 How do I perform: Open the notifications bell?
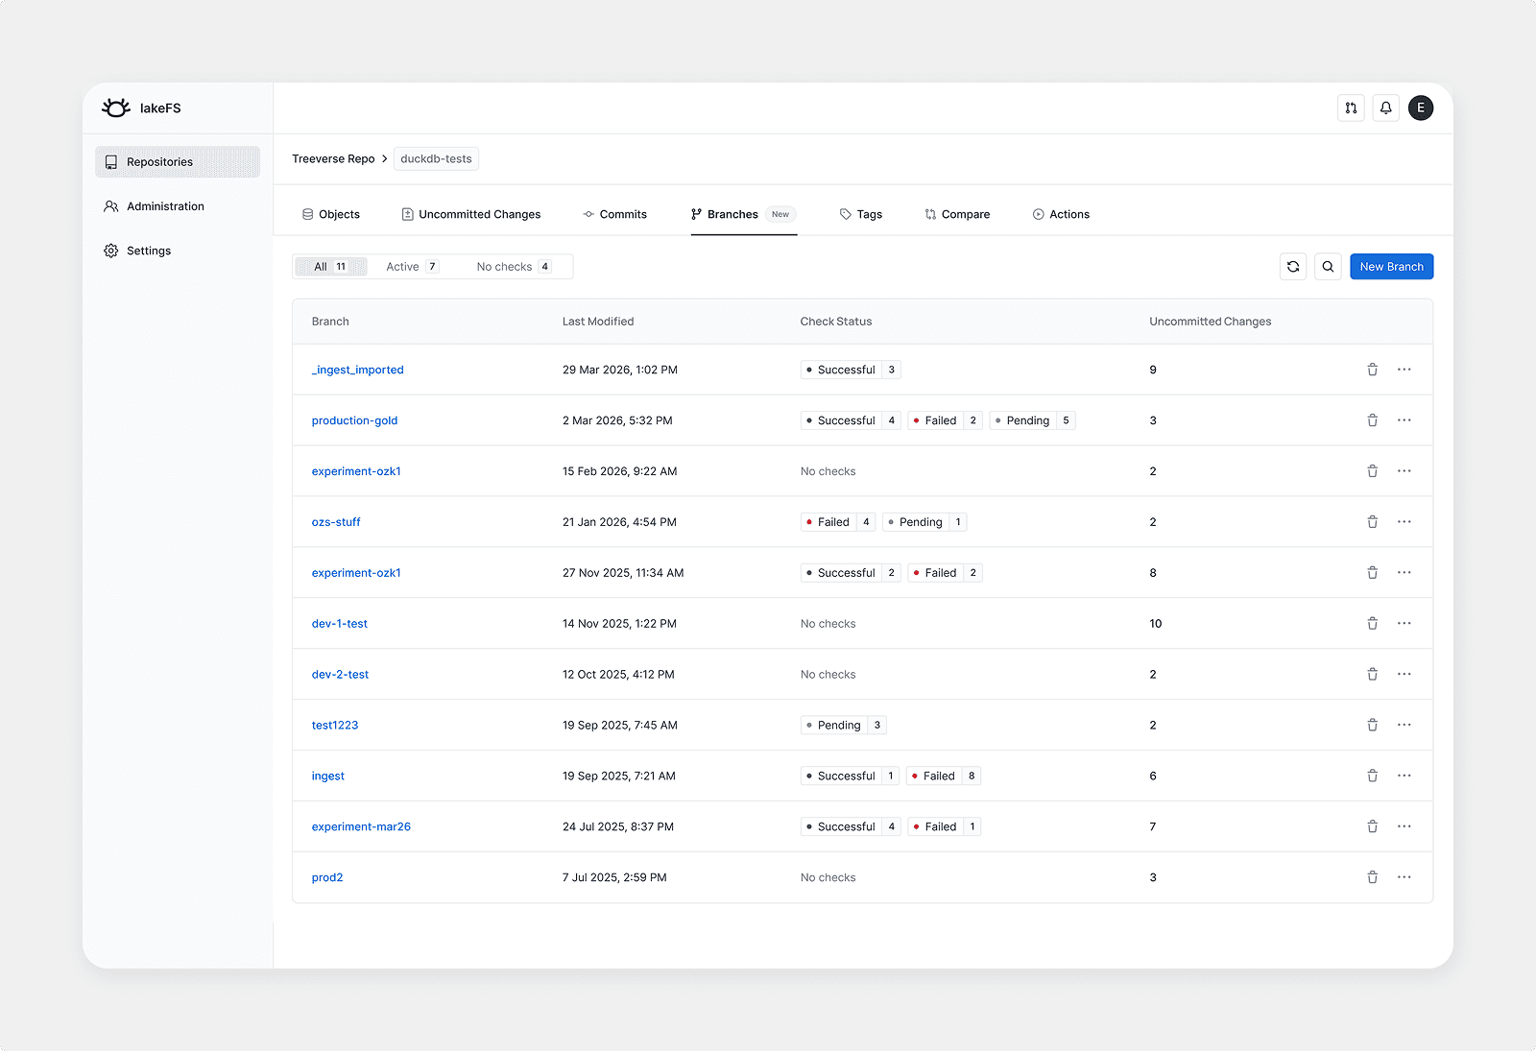[x=1385, y=108]
